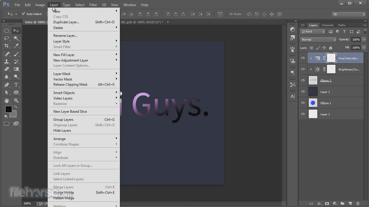Hide the Brightness/Contrast layer
The width and height of the screenshot is (369, 207).
click(303, 69)
